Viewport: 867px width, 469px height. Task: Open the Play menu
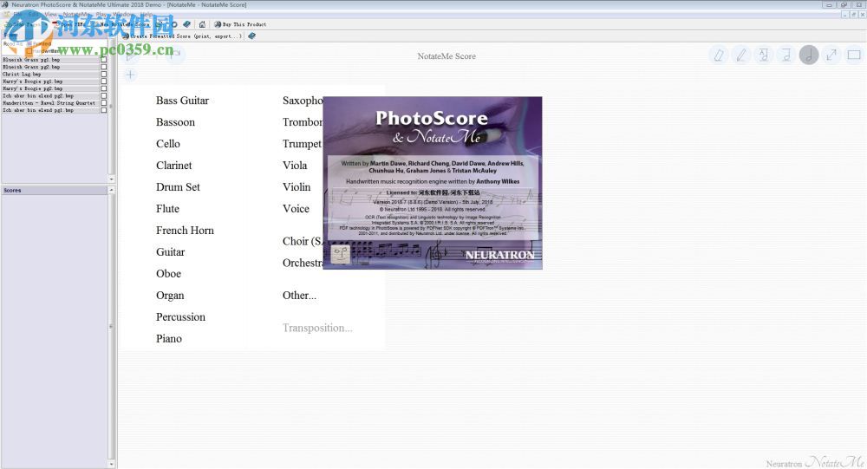102,15
